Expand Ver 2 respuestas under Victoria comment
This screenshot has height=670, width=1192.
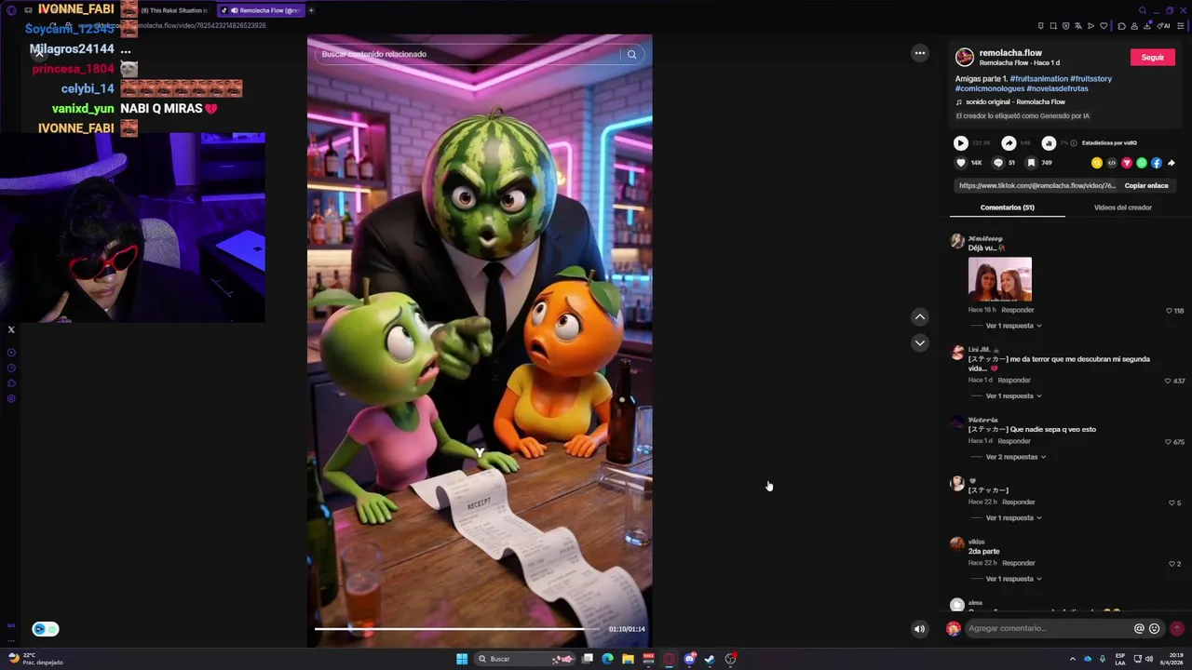pos(1015,457)
